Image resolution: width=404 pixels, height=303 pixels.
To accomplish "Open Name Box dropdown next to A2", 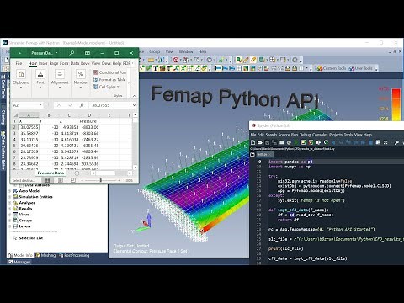I will point(41,105).
